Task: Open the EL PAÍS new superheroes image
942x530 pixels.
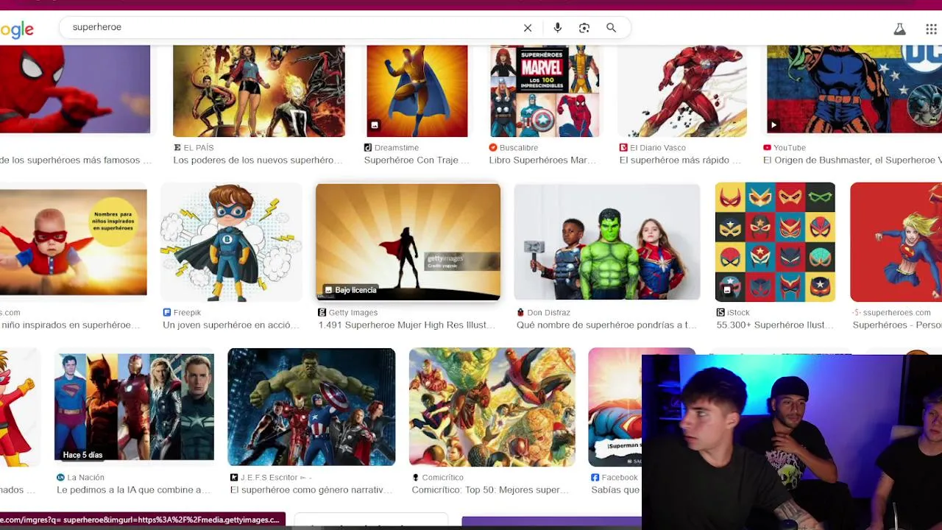Action: pyautogui.click(x=258, y=91)
